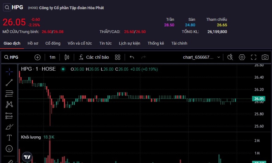Screen dimensions: 272x163
Task: Select the trend line drawing tool
Action: (9, 83)
